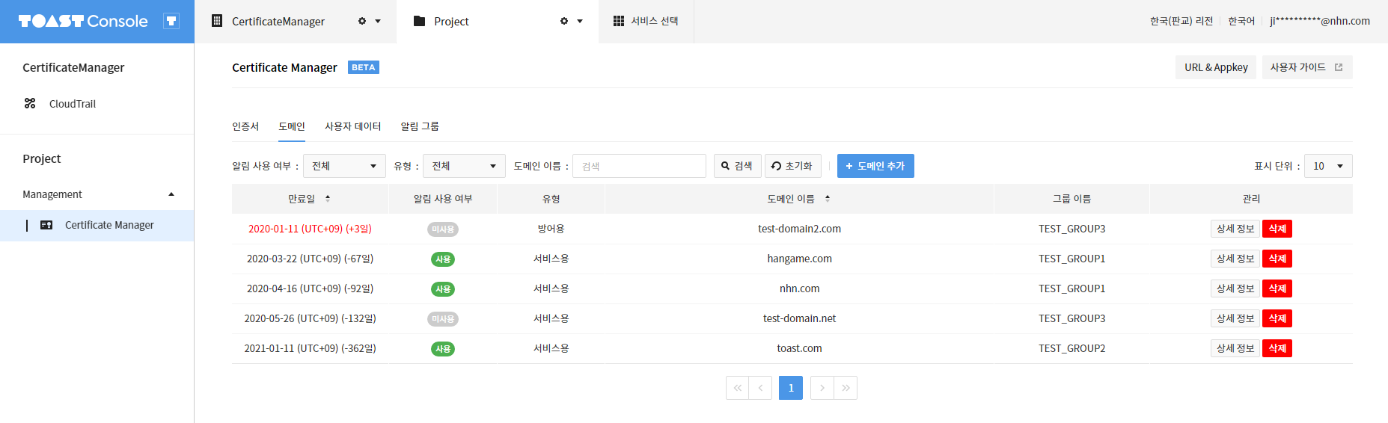Image resolution: width=1388 pixels, height=423 pixels.
Task: Switch to the 인증서 tab
Action: (245, 126)
